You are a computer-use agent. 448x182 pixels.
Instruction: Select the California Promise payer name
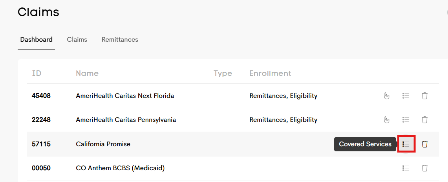click(103, 144)
